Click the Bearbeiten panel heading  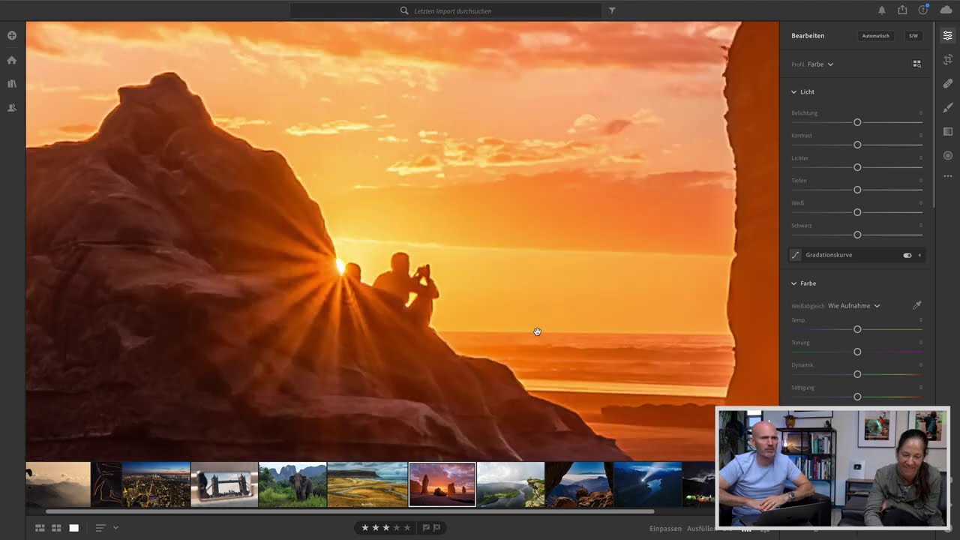808,36
